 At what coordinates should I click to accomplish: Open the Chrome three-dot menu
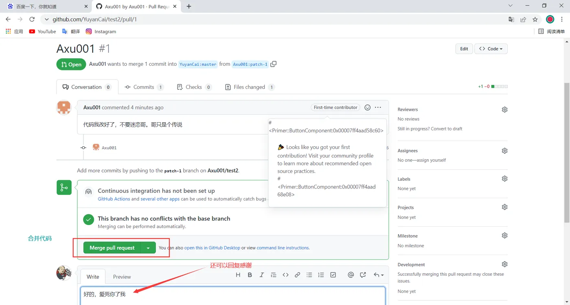pyautogui.click(x=562, y=19)
